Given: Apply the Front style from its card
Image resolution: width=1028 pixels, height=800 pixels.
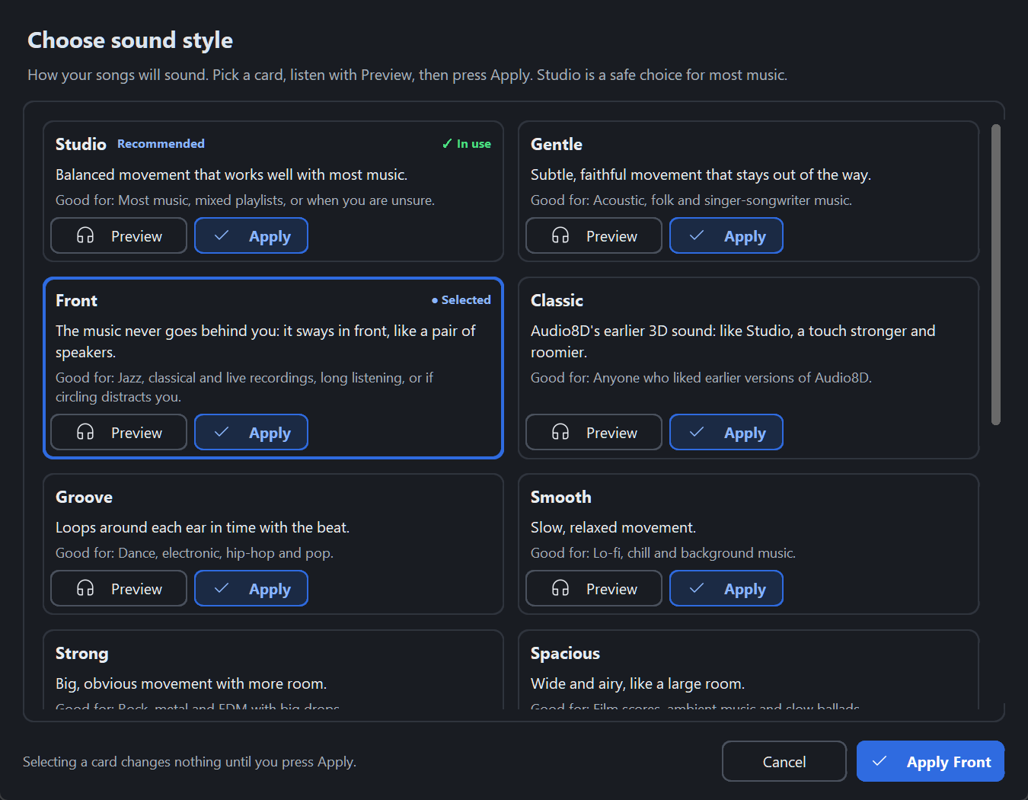Looking at the screenshot, I should coord(251,432).
